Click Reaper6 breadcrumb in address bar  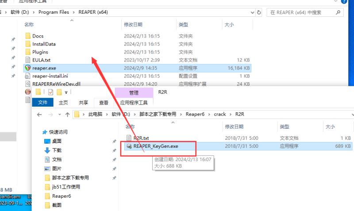pos(195,114)
